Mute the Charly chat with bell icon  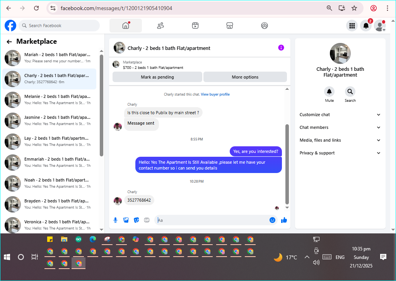click(x=329, y=92)
